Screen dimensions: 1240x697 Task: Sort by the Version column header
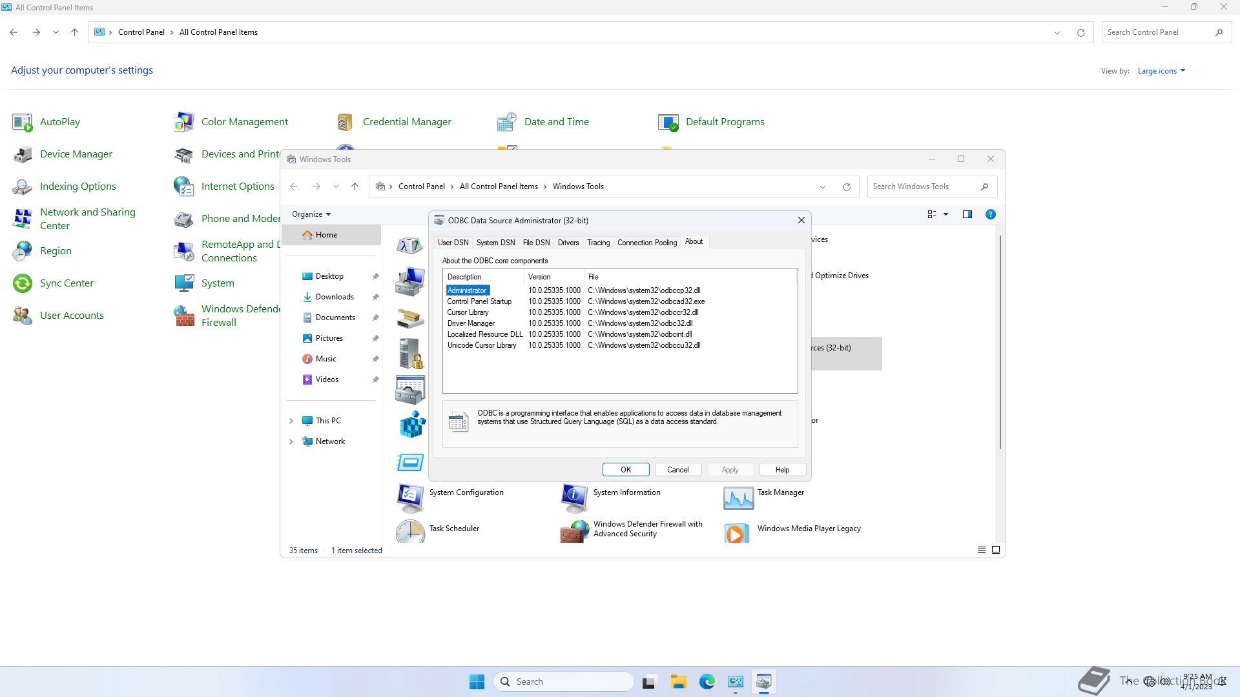(x=553, y=277)
